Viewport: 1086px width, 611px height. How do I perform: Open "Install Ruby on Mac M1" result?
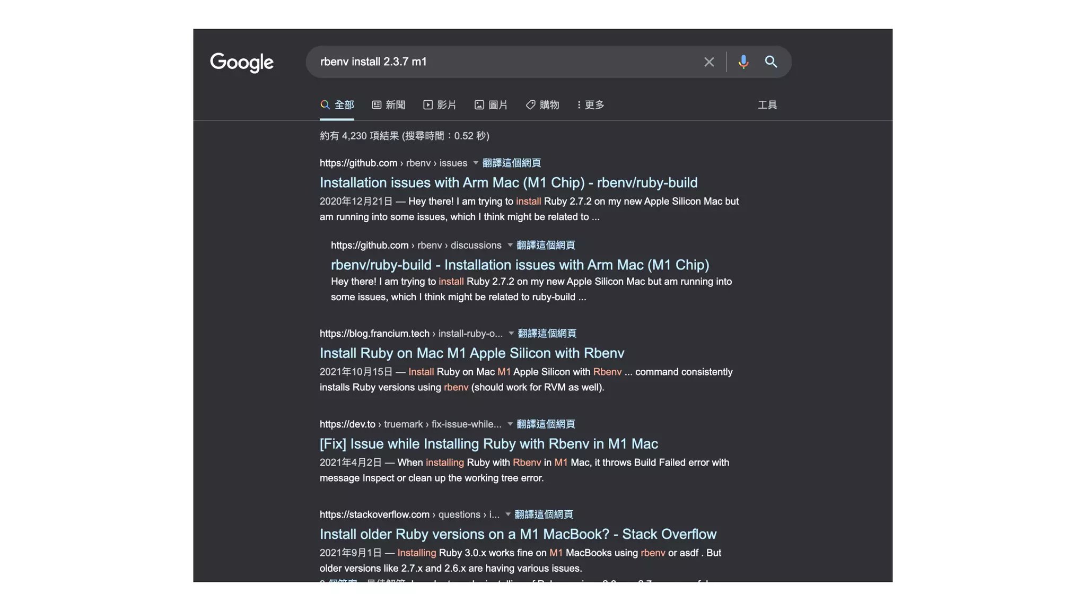(x=471, y=353)
